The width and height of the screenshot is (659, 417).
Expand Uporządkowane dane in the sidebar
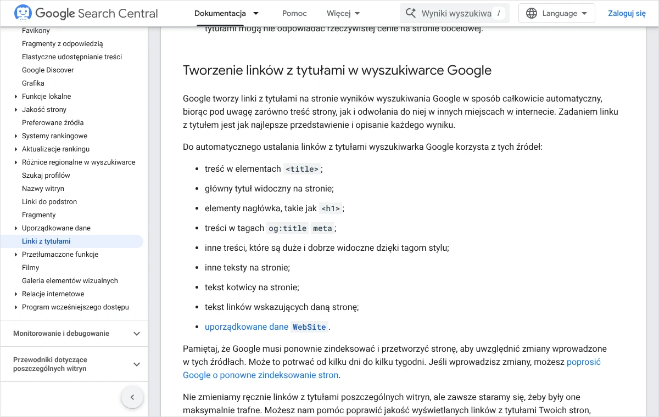click(x=16, y=228)
